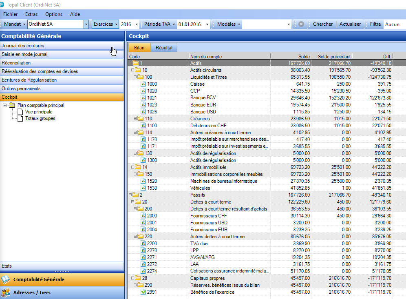Click the Adresses / Tiers people icon
This screenshot has height=299, width=406.
click(x=6, y=292)
